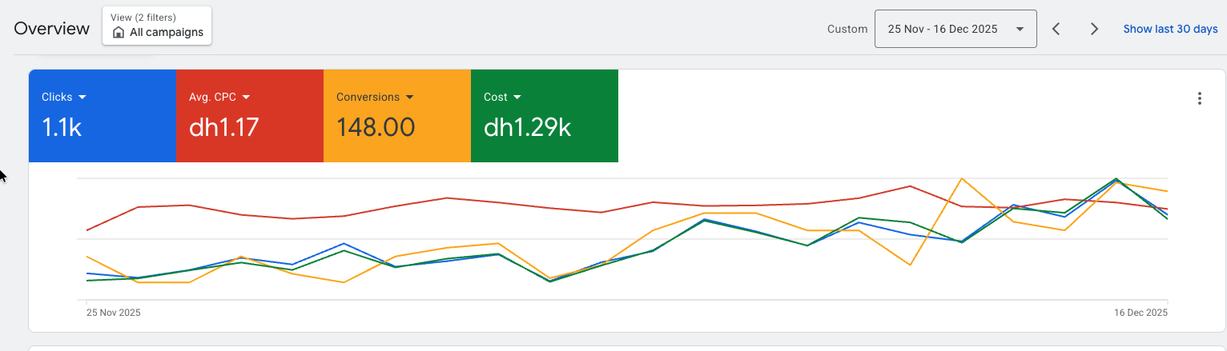Click the Custom date preset label
This screenshot has height=351, width=1227.
(847, 29)
